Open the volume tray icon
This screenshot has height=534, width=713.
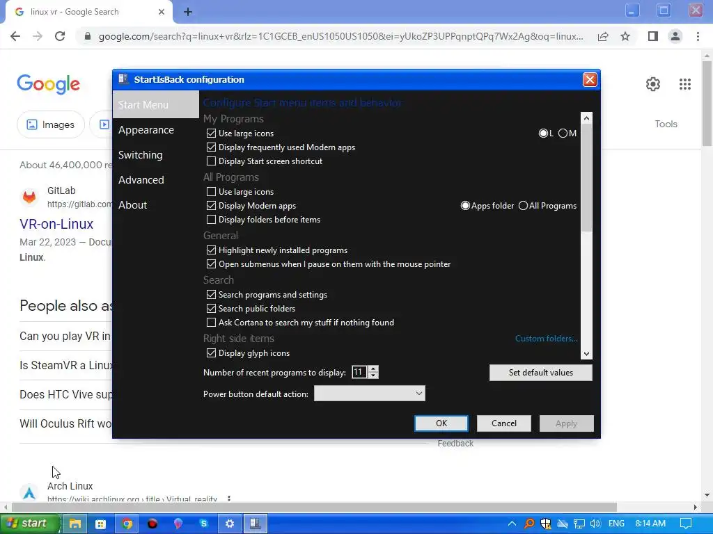point(595,524)
